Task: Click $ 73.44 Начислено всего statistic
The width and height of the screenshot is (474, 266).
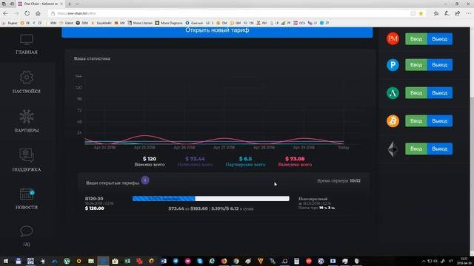Action: [195, 161]
